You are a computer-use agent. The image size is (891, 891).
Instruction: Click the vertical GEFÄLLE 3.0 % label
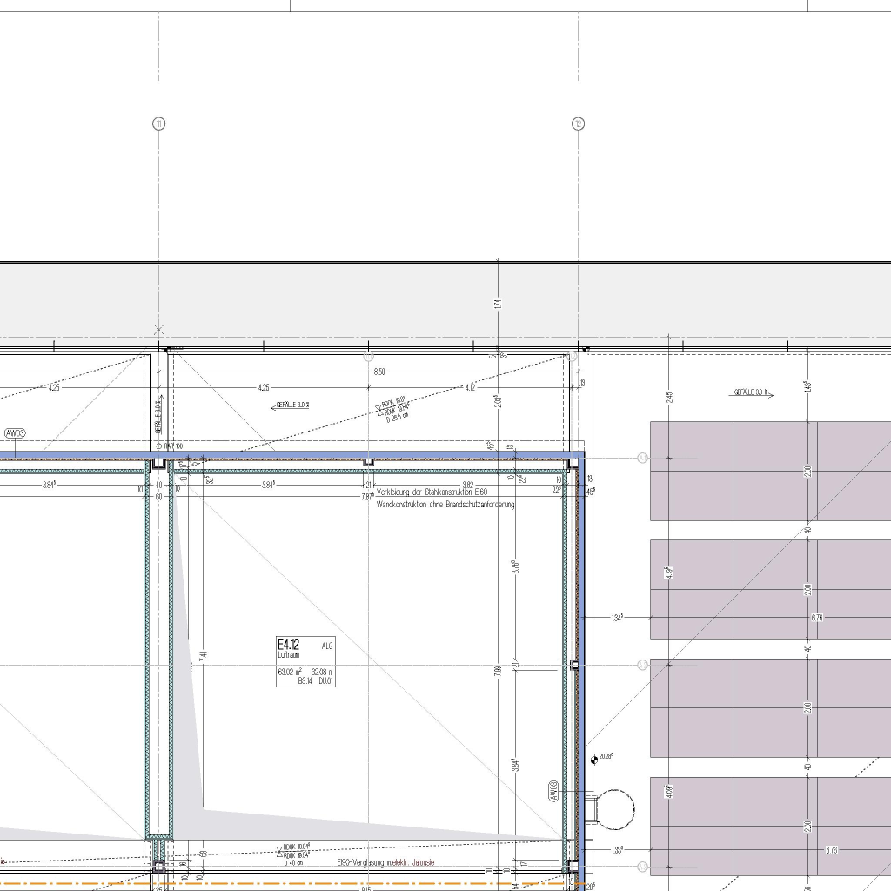click(159, 415)
